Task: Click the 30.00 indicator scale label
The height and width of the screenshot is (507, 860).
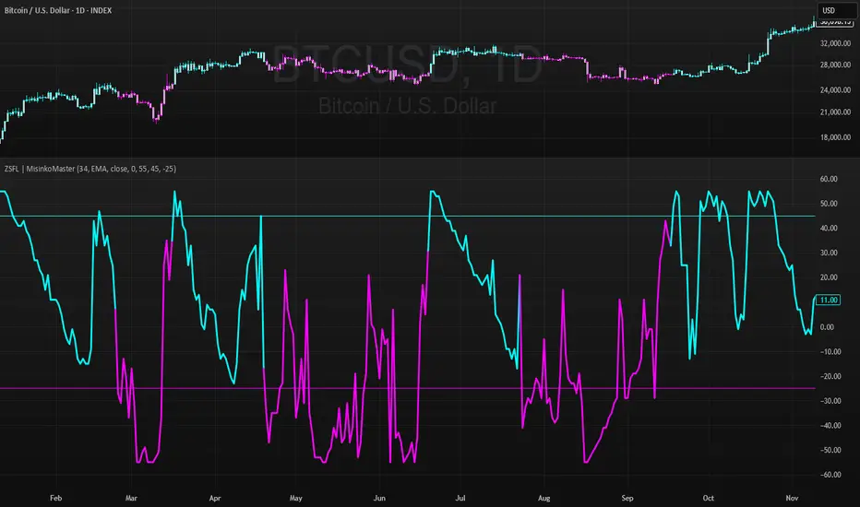Action: tap(829, 253)
